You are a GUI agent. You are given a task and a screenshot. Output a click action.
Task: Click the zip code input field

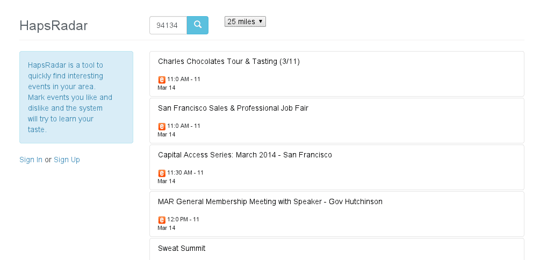pyautogui.click(x=168, y=25)
